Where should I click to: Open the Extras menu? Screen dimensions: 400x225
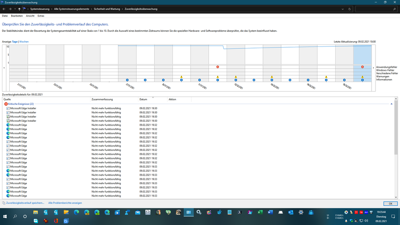(x=41, y=16)
